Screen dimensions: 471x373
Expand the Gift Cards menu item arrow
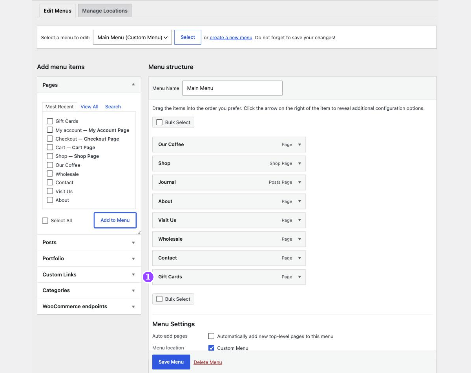click(299, 277)
